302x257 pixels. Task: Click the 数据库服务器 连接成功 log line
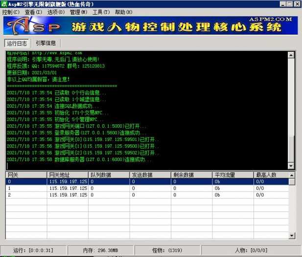(x=79, y=160)
